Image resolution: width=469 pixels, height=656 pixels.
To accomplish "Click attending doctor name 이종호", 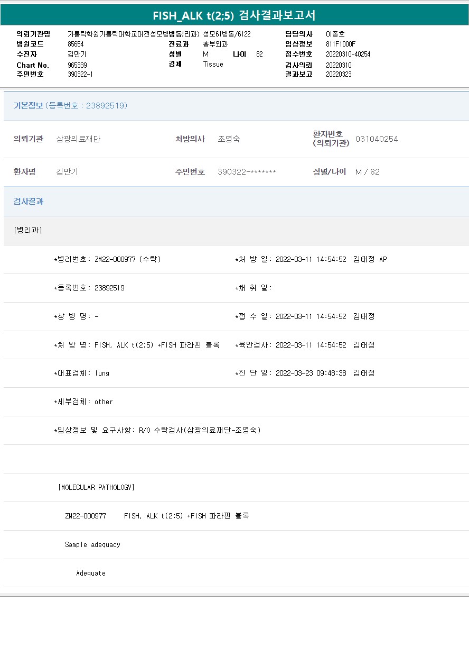I will (x=335, y=34).
